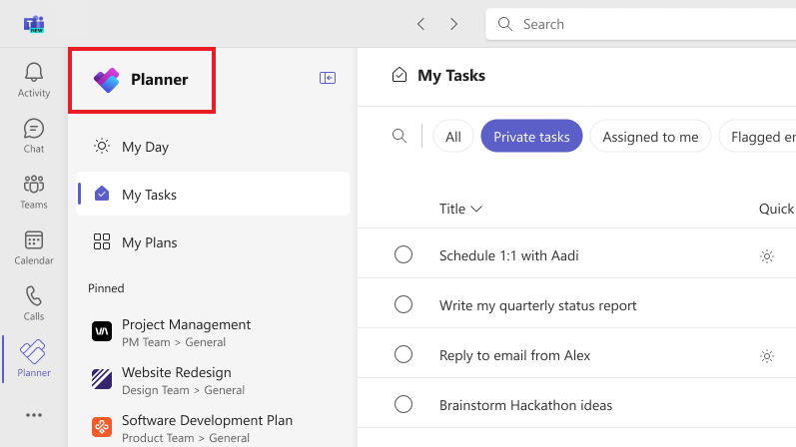Open the Calls app icon
Viewport: 796px width, 447px height.
click(x=34, y=303)
